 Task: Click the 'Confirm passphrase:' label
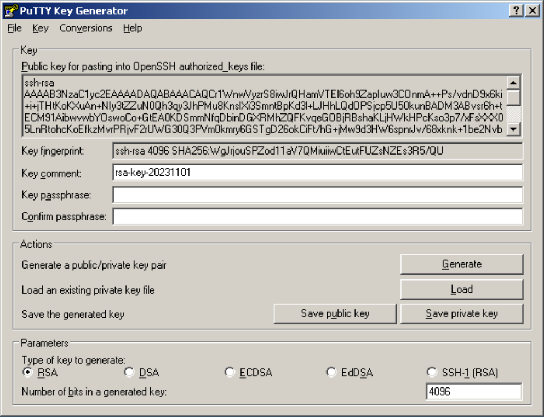point(64,216)
